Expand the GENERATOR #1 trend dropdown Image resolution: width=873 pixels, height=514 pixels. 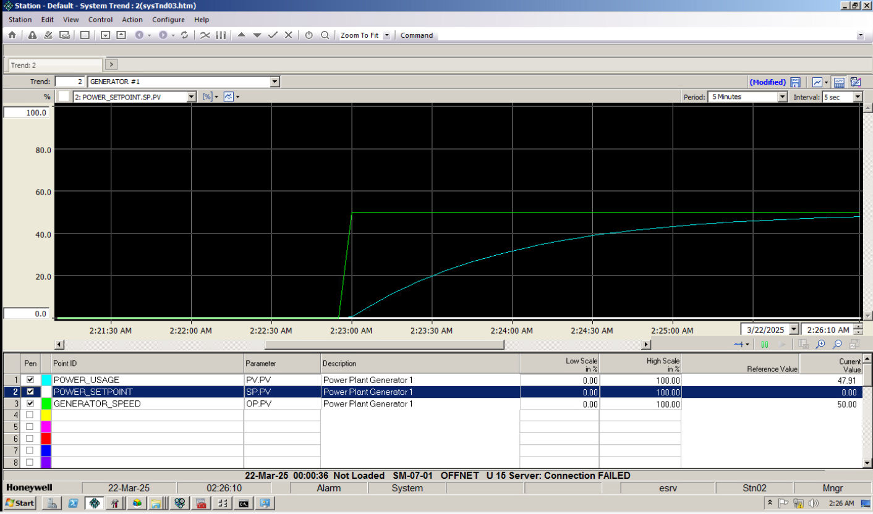click(275, 82)
